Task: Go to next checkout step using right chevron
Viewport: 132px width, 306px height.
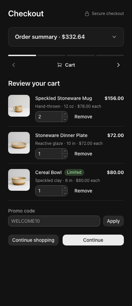Action: click(118, 65)
